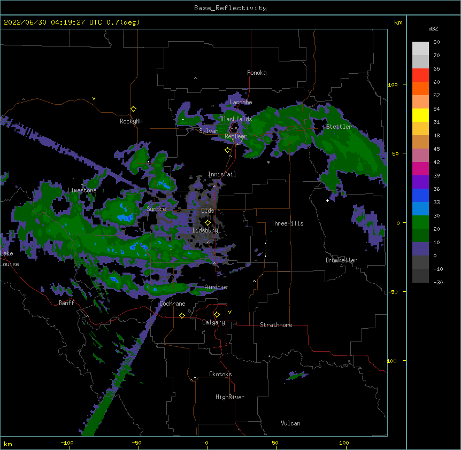This screenshot has width=461, height=450.
Task: Click the Sundre town label
Action: pos(156,209)
